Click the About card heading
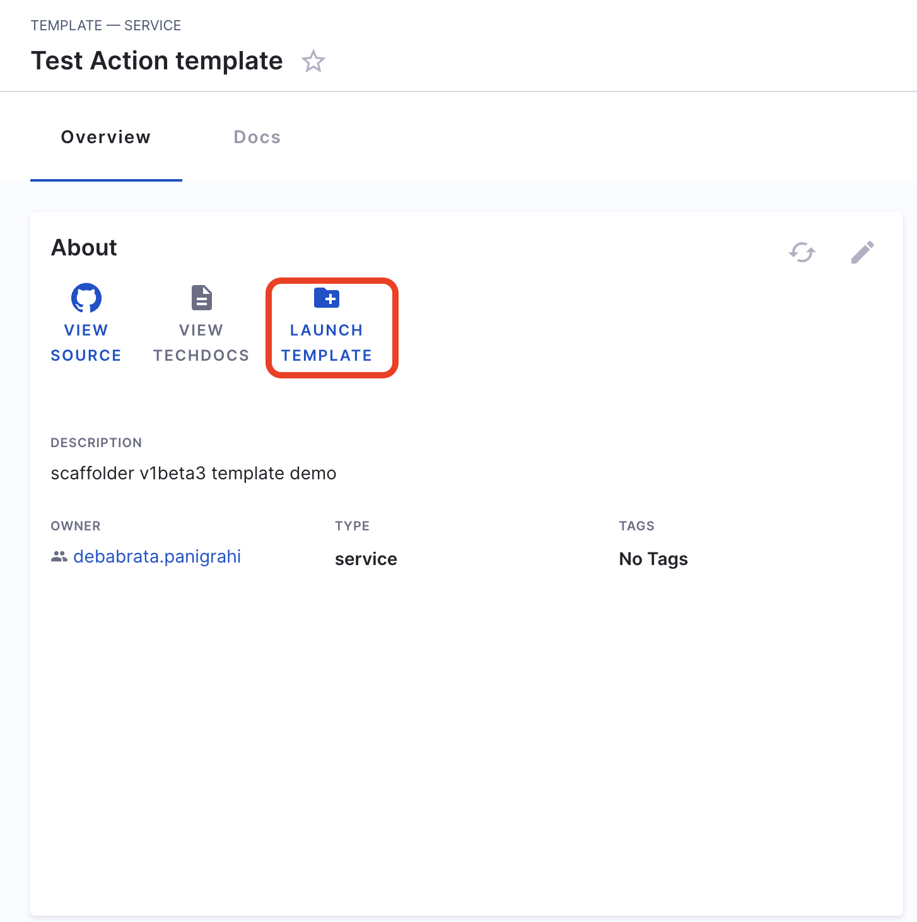 point(84,248)
